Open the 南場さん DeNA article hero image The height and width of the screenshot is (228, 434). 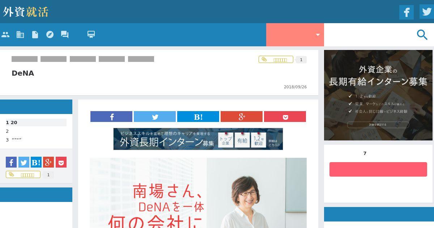(198, 193)
